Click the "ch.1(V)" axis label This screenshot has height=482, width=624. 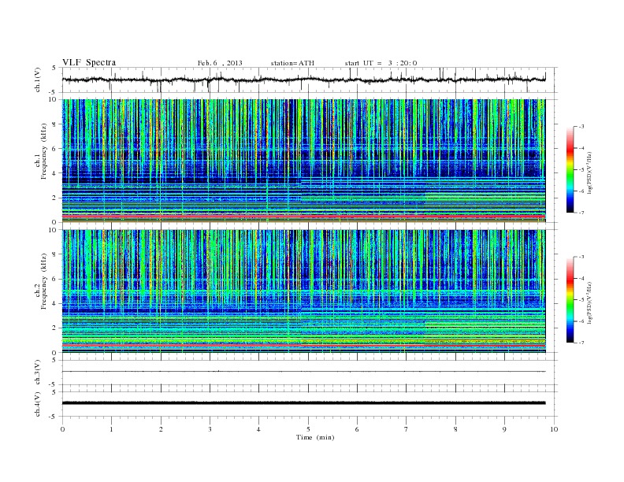[37, 80]
